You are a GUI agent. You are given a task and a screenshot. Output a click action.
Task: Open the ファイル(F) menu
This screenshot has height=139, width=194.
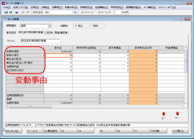pos(7,7)
